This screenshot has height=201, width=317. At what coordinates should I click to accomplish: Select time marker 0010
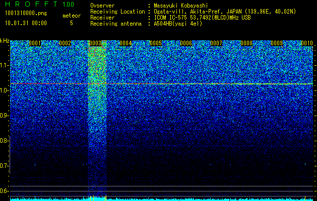pos(307,43)
